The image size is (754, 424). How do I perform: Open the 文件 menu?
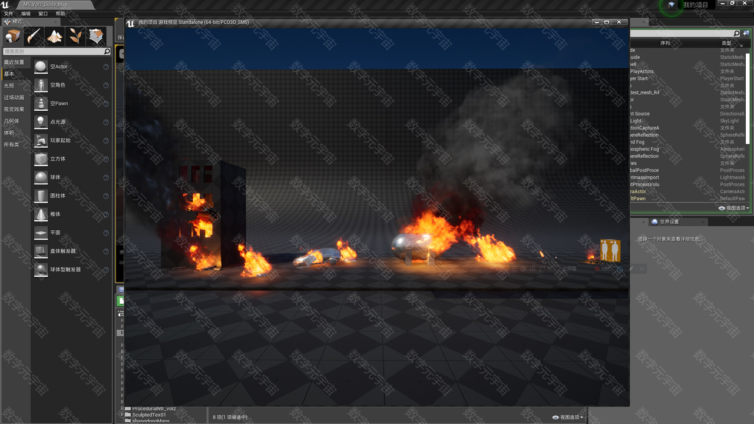pos(8,14)
